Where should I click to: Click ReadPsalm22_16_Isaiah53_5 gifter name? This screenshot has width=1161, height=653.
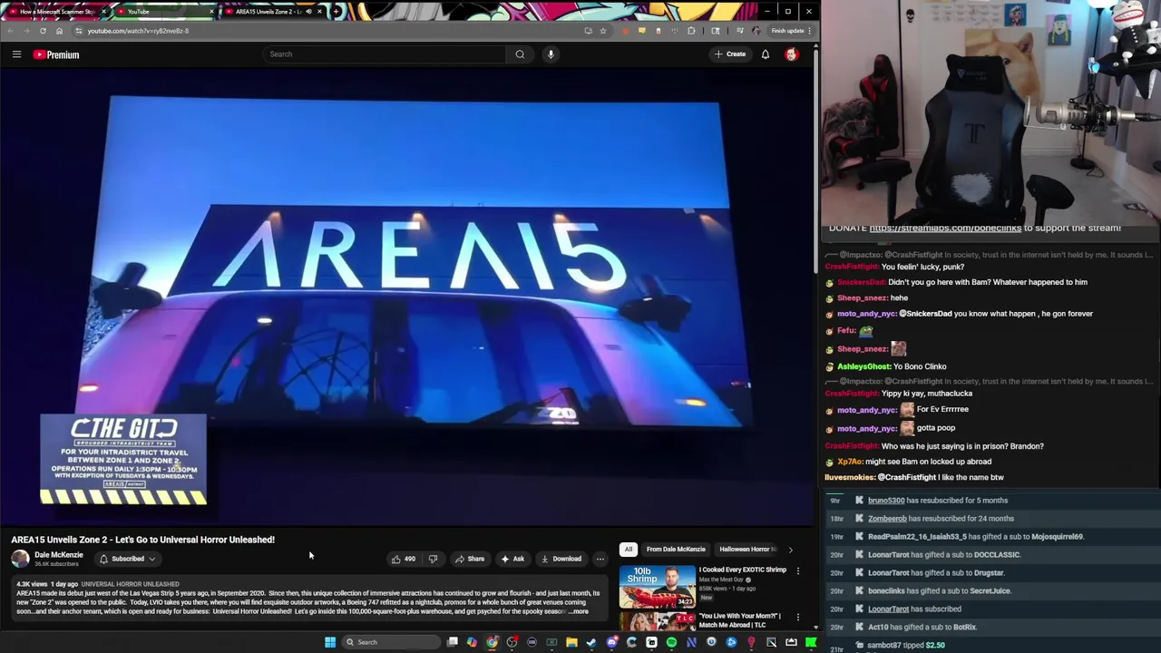[x=919, y=537]
